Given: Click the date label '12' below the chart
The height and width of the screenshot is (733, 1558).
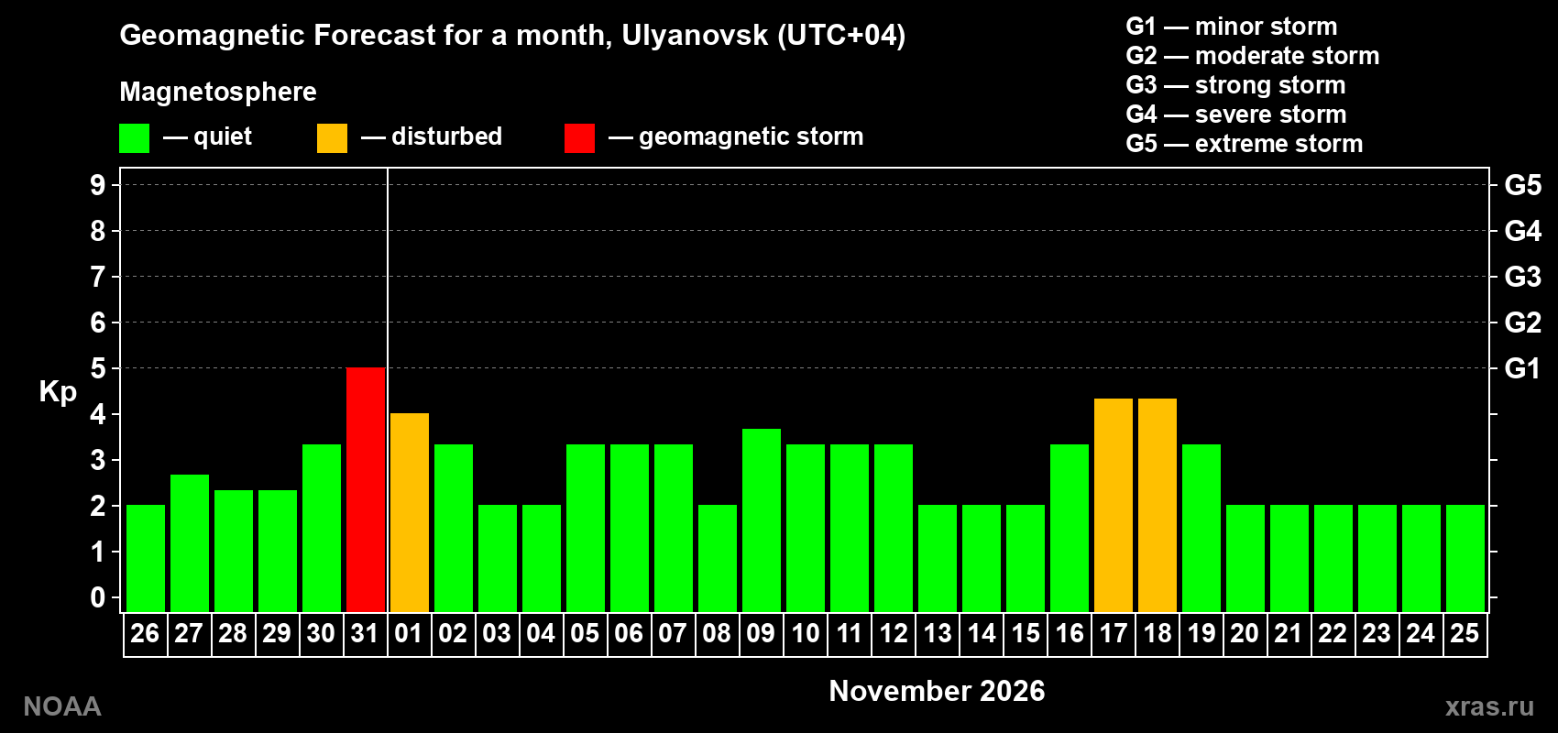Looking at the screenshot, I should pos(894,634).
